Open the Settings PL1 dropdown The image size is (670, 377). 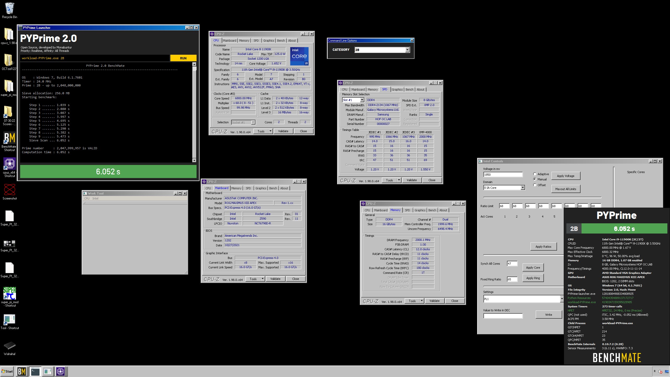click(x=562, y=299)
